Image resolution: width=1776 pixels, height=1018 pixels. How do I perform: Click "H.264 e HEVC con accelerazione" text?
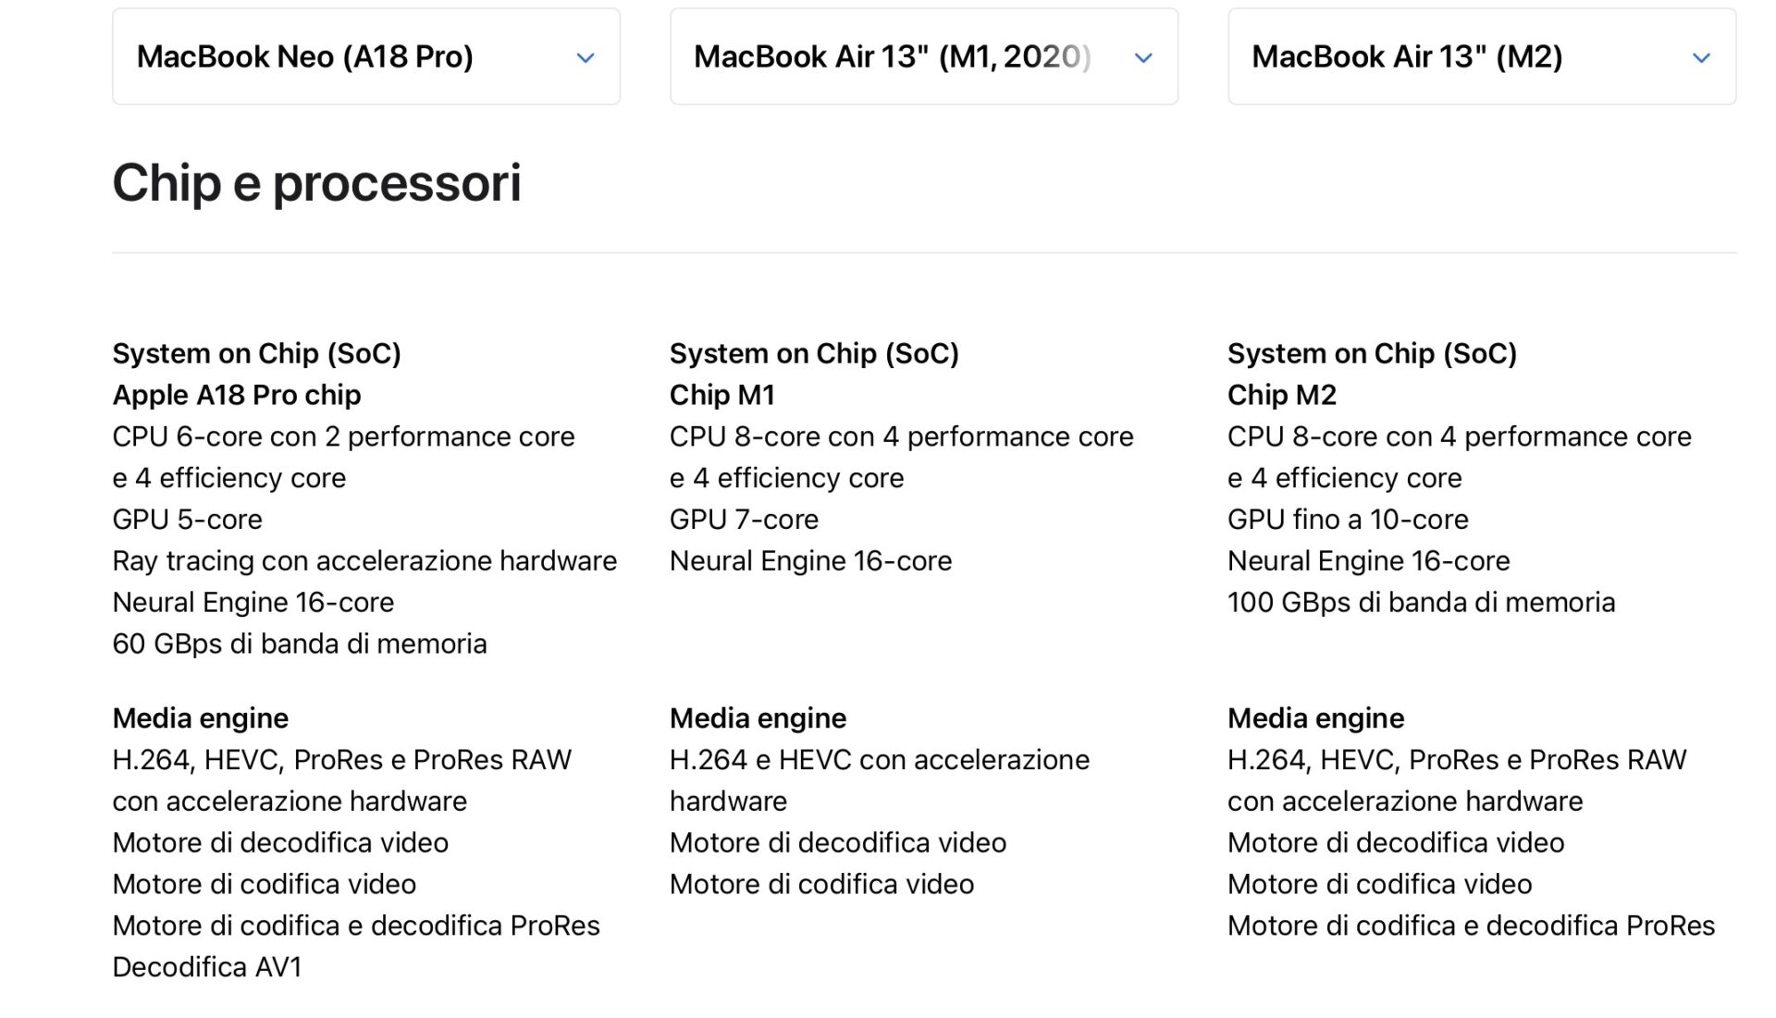coord(879,760)
